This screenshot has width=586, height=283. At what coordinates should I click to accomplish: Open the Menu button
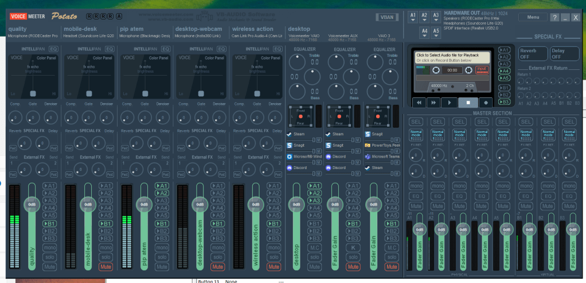(533, 17)
